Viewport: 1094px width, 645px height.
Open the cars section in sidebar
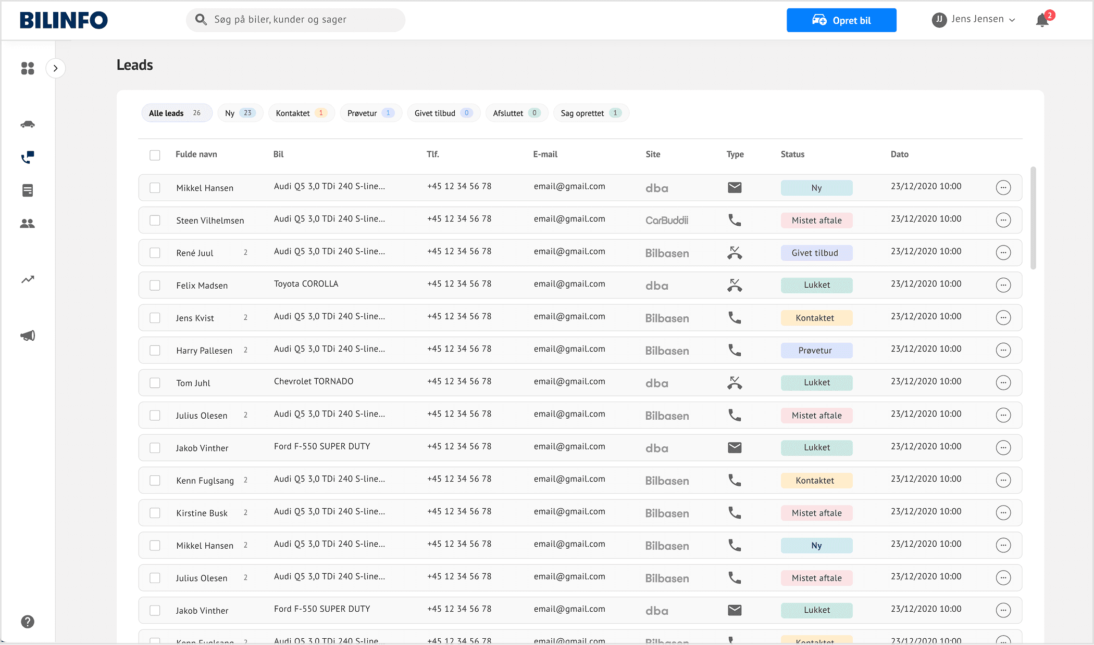28,124
